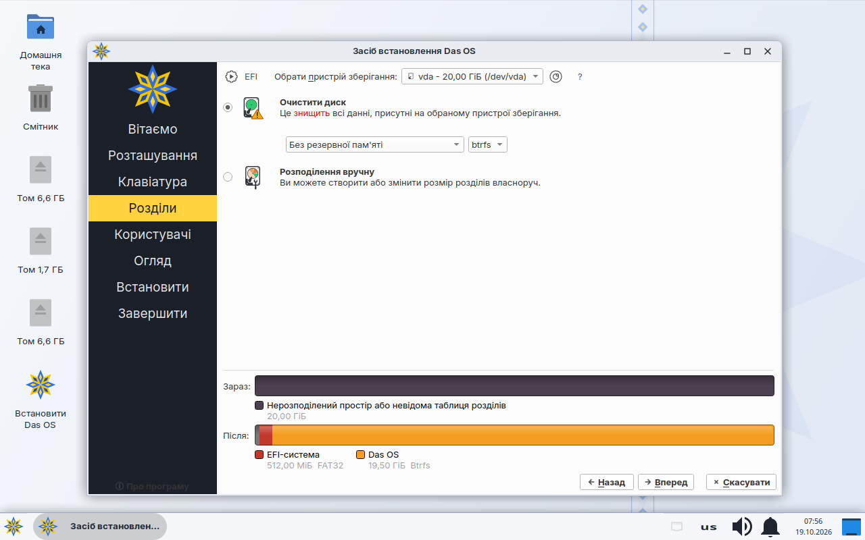
Task: Open the btrfs filesystem dropdown
Action: (x=487, y=144)
